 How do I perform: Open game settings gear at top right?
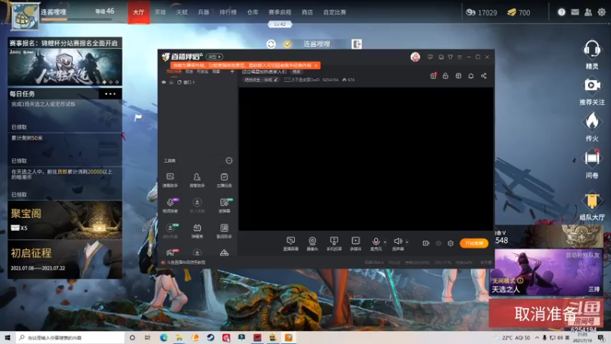point(602,12)
